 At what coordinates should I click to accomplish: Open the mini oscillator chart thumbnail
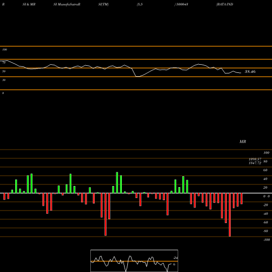click(134, 261)
